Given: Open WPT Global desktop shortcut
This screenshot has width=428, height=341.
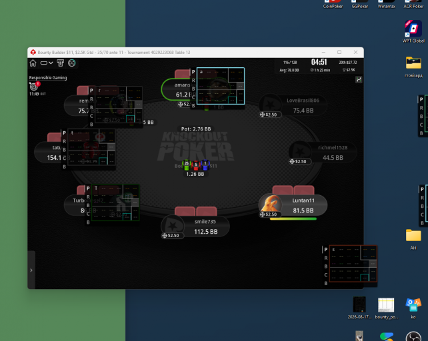Looking at the screenshot, I should (x=413, y=32).
